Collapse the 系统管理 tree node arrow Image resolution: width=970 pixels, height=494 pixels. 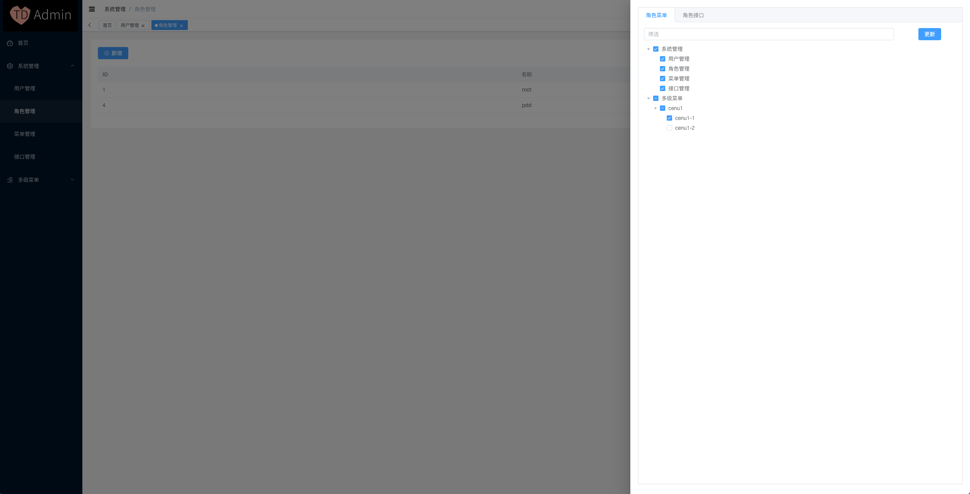click(649, 49)
